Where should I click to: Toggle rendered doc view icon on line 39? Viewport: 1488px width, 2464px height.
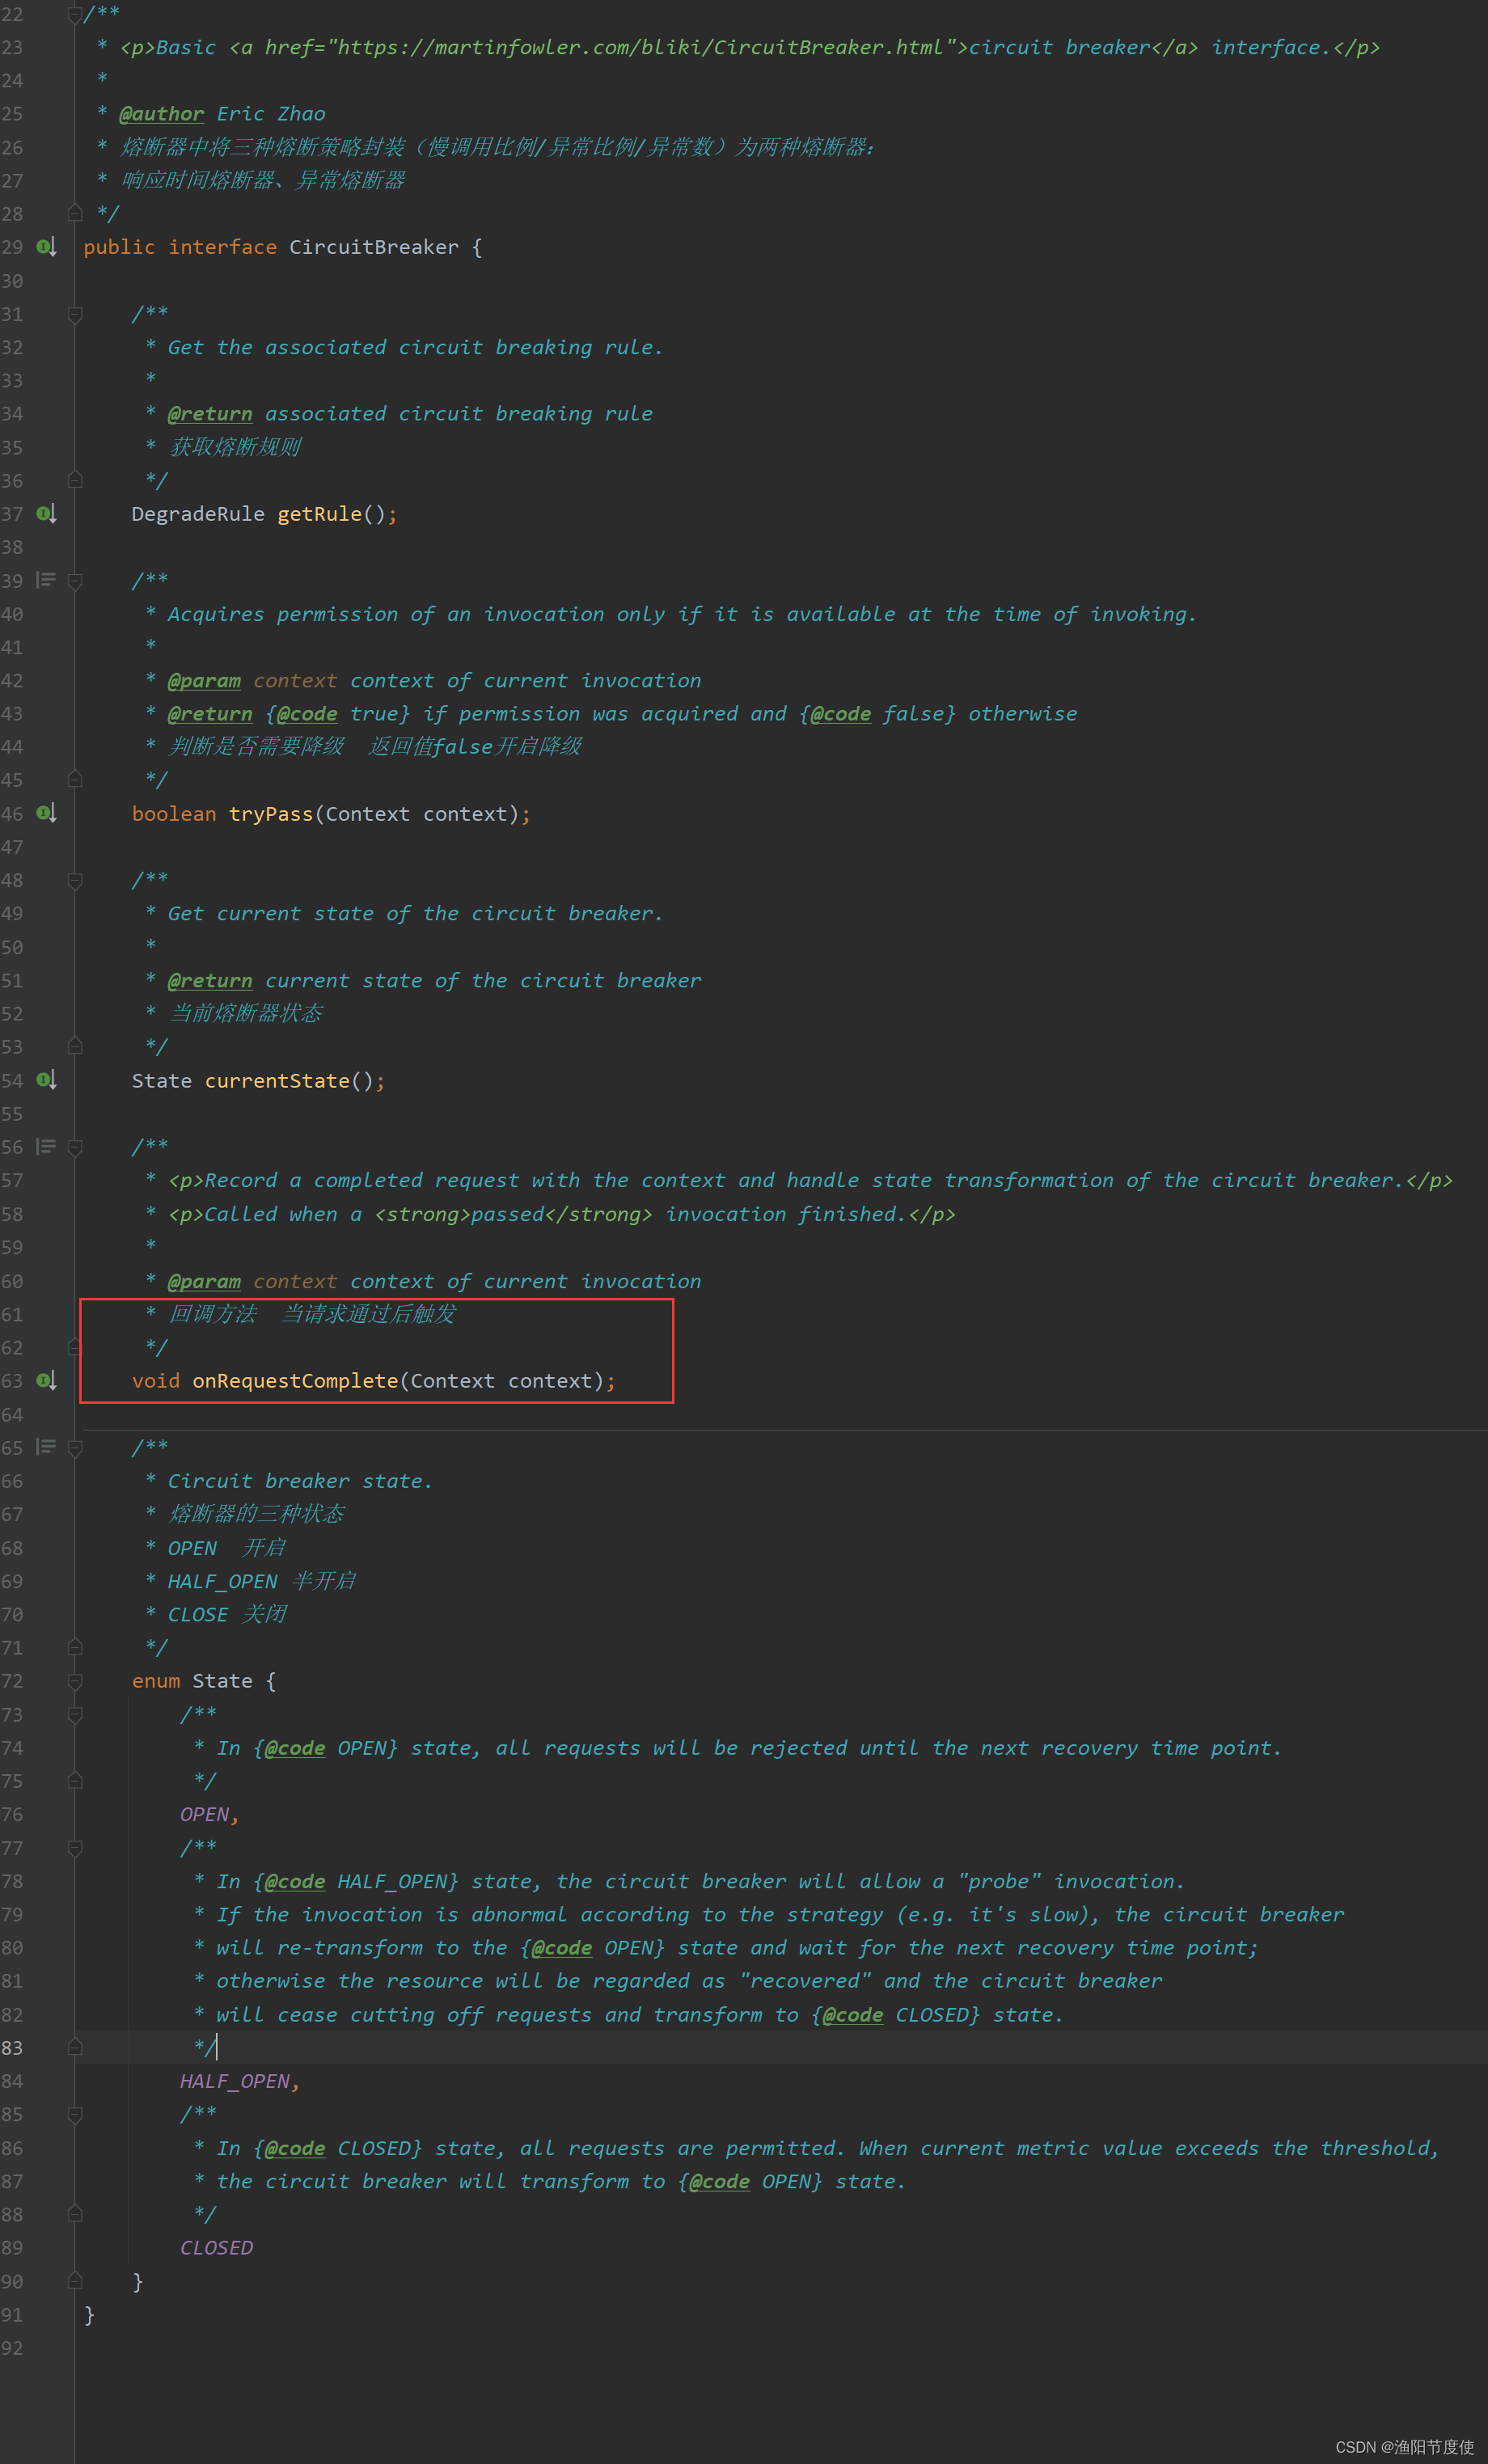46,579
